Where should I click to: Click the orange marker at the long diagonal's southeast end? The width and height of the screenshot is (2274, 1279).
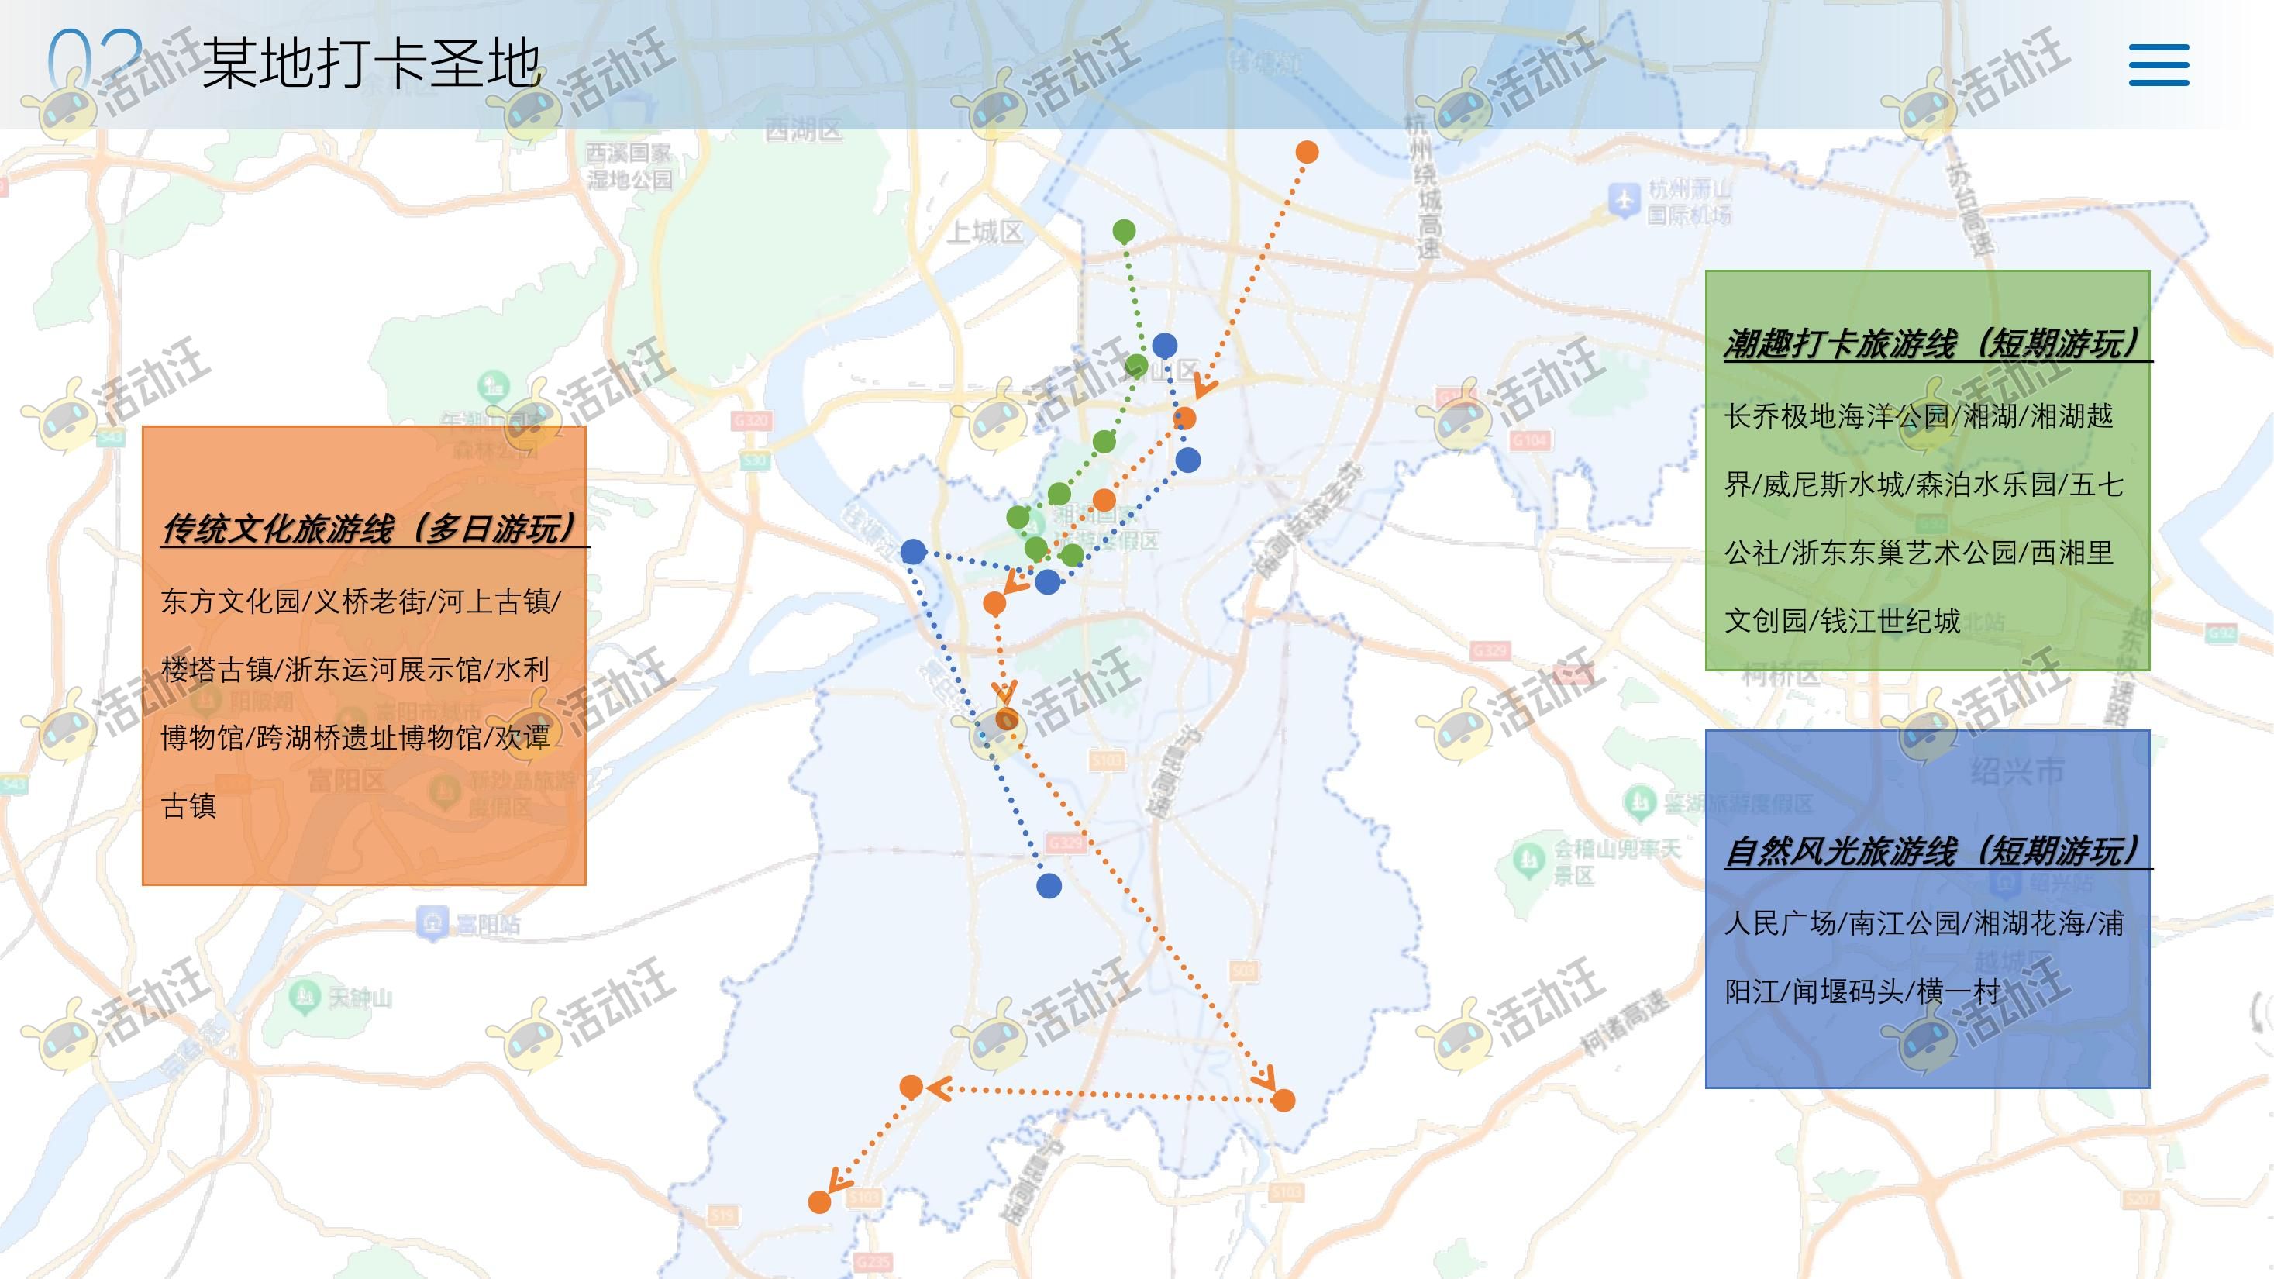pos(1283,1100)
